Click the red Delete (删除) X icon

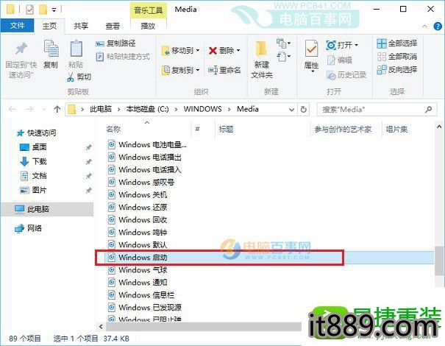pos(213,51)
